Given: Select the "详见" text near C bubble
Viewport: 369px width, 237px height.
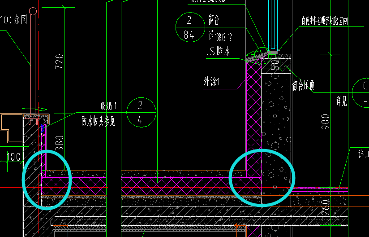Looking at the screenshot, I should (341, 101).
